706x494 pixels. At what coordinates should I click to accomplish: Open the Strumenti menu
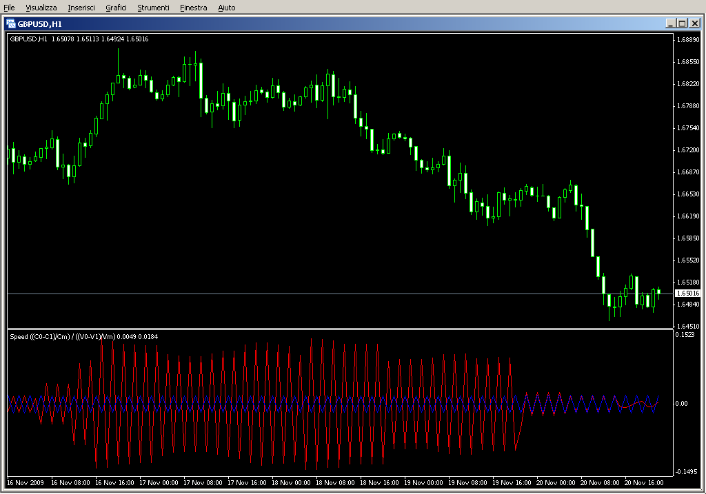[x=153, y=8]
